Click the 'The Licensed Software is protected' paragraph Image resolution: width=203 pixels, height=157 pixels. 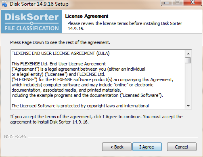pyautogui.click(x=80, y=106)
